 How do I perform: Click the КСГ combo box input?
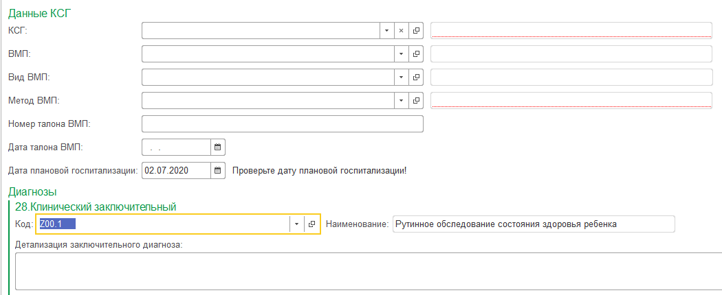260,31
